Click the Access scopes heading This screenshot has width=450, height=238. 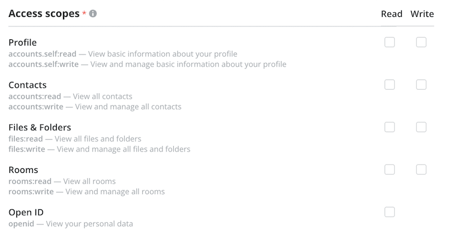tap(44, 14)
